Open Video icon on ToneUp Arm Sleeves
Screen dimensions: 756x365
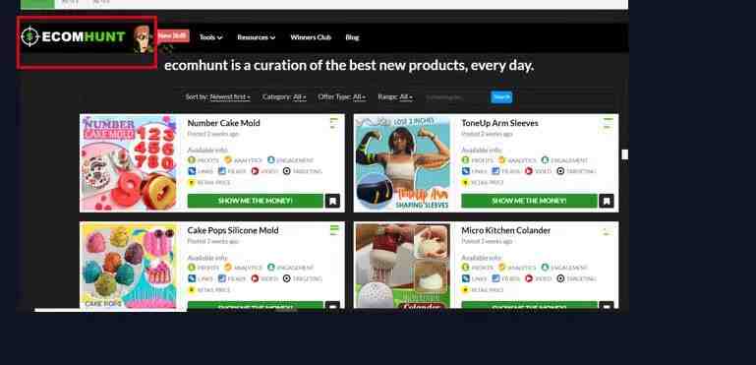click(x=529, y=171)
